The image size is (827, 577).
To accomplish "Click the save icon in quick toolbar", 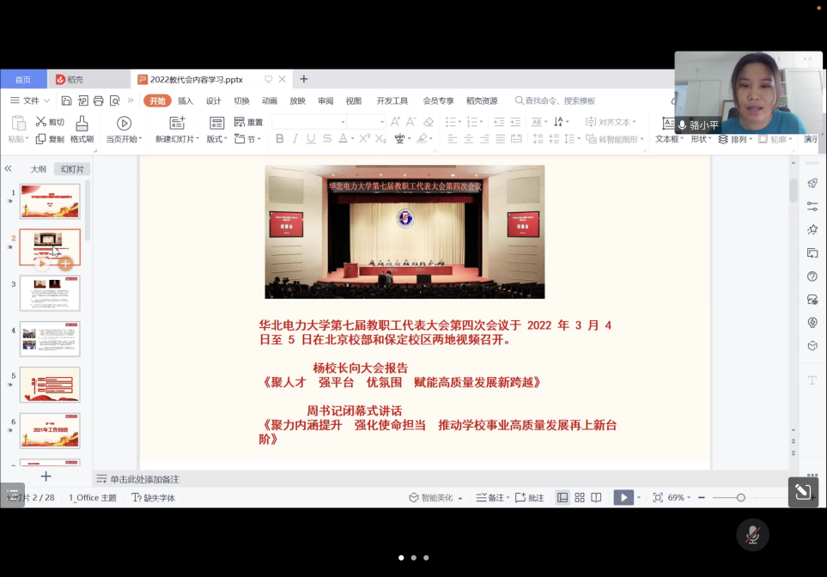I will 66,100.
